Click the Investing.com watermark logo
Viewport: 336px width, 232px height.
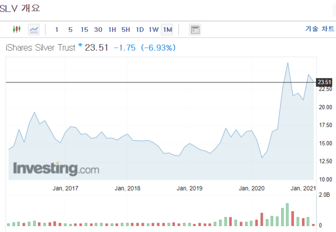(56, 169)
